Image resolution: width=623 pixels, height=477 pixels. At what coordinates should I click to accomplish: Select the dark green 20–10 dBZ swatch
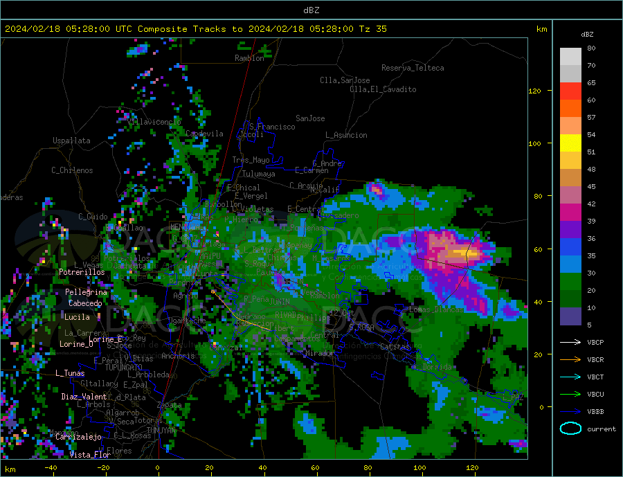(570, 298)
